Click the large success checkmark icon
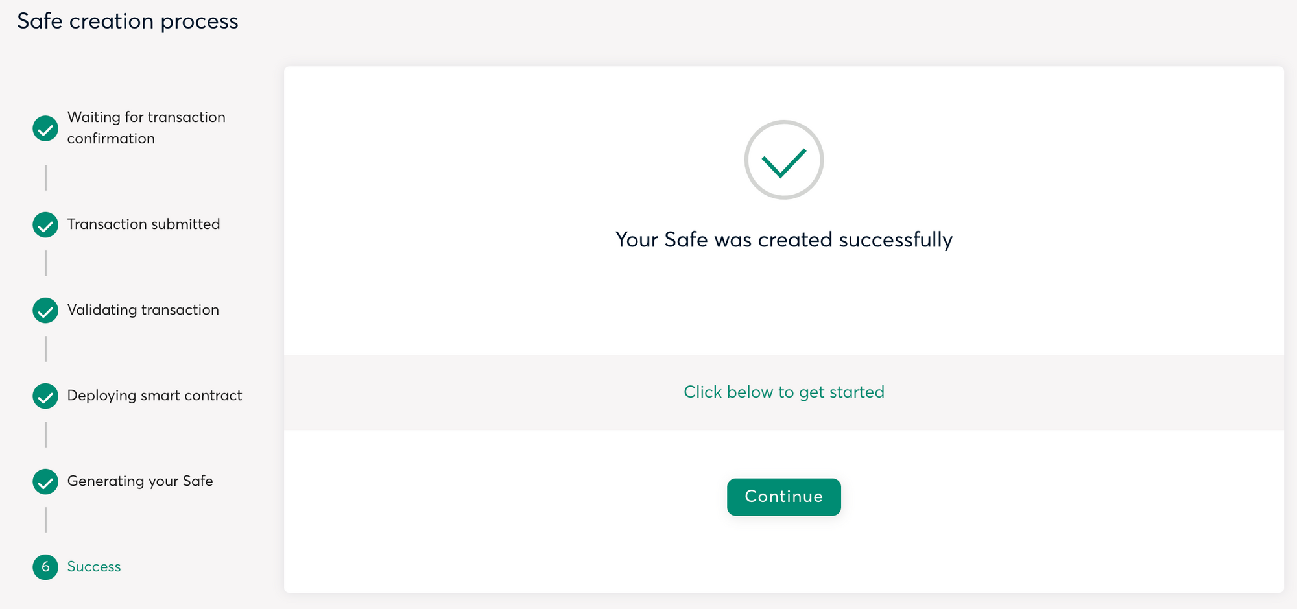1297x609 pixels. pyautogui.click(x=783, y=160)
